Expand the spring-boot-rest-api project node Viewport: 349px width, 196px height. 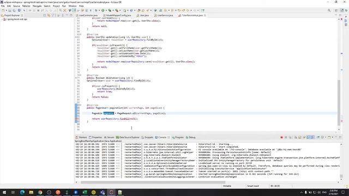point(2,20)
